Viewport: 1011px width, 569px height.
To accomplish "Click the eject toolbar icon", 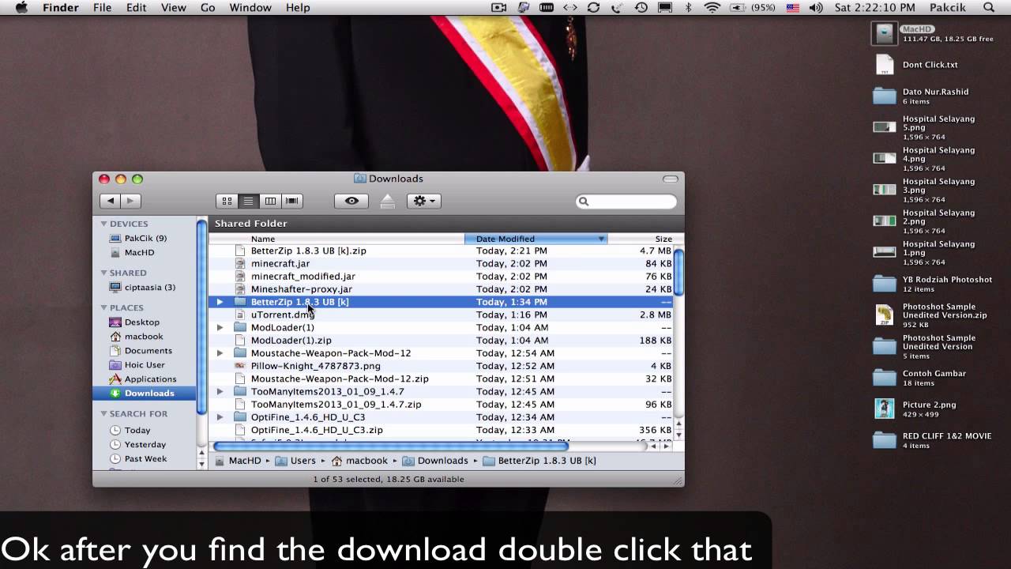I will click(x=387, y=202).
